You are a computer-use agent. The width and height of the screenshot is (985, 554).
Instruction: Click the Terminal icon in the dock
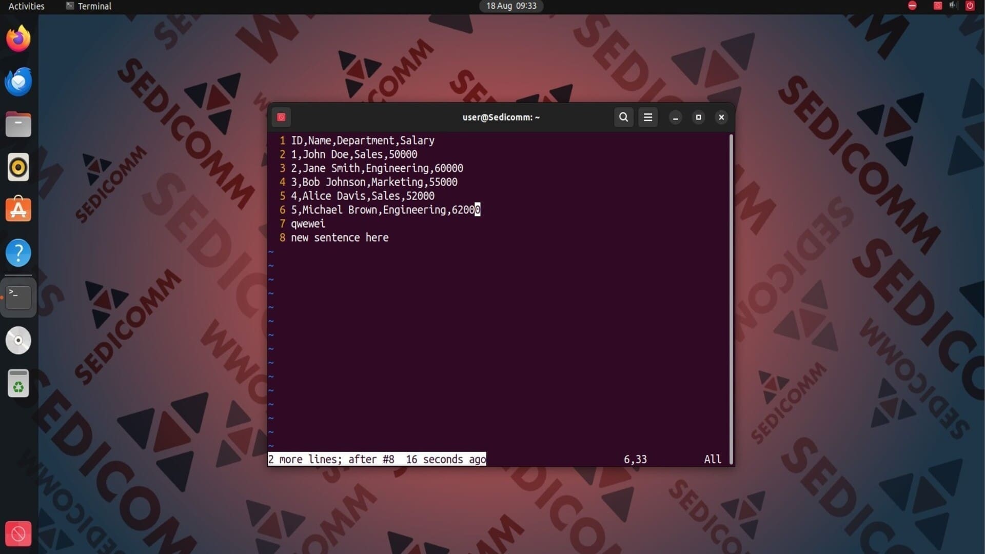coord(18,297)
